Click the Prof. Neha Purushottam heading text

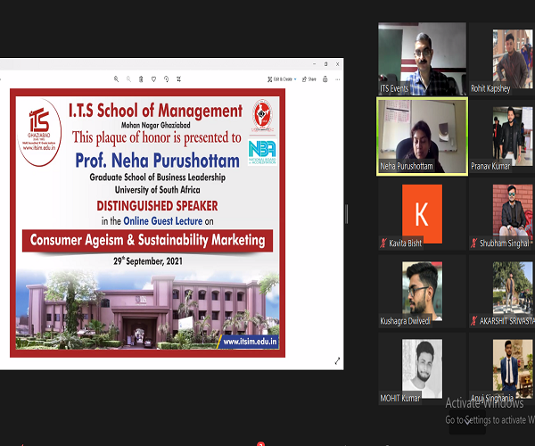(157, 160)
